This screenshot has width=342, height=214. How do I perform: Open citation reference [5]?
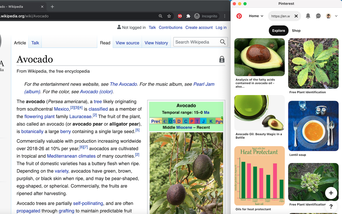point(137,130)
